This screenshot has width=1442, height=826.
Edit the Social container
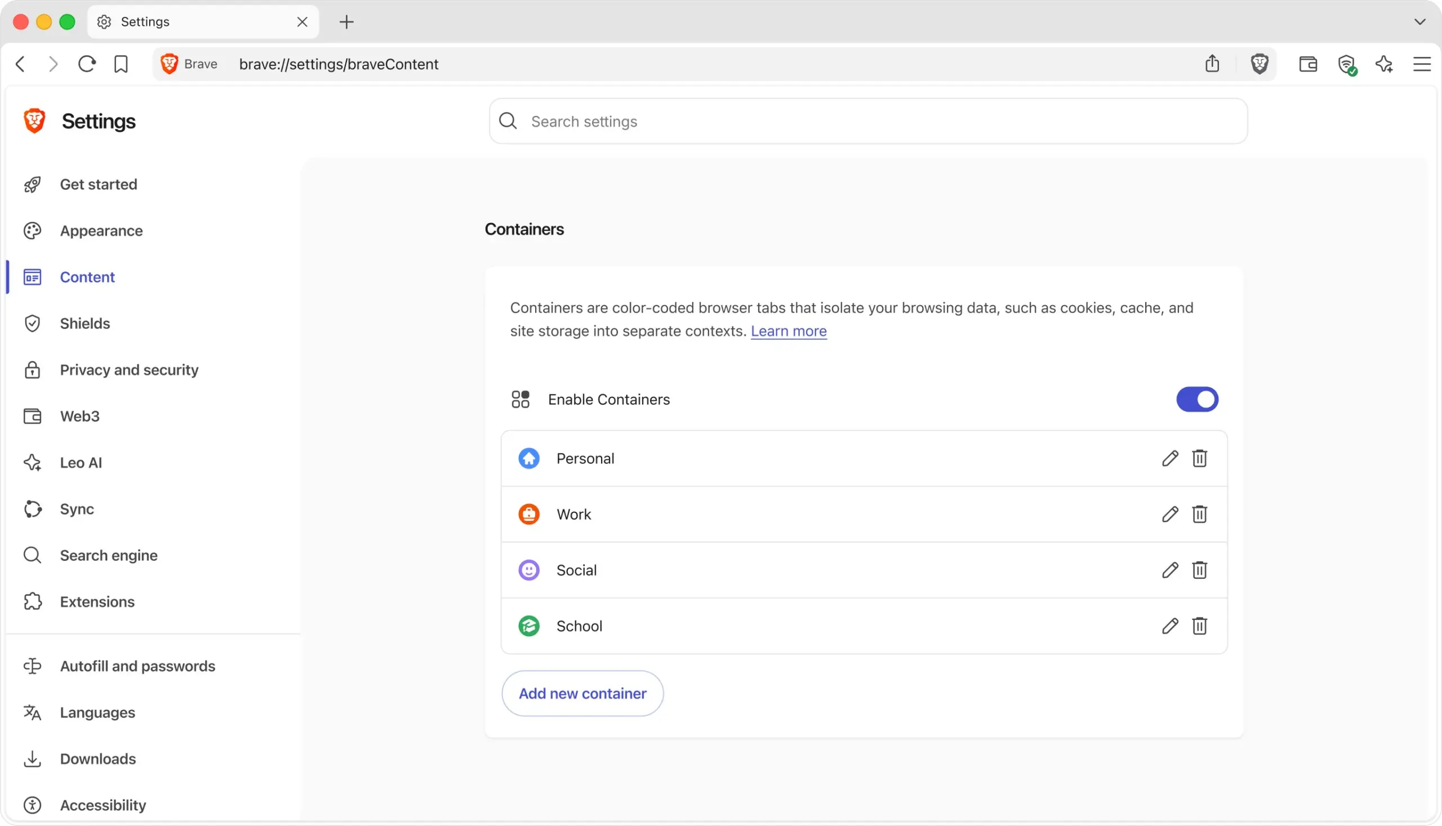click(x=1169, y=570)
